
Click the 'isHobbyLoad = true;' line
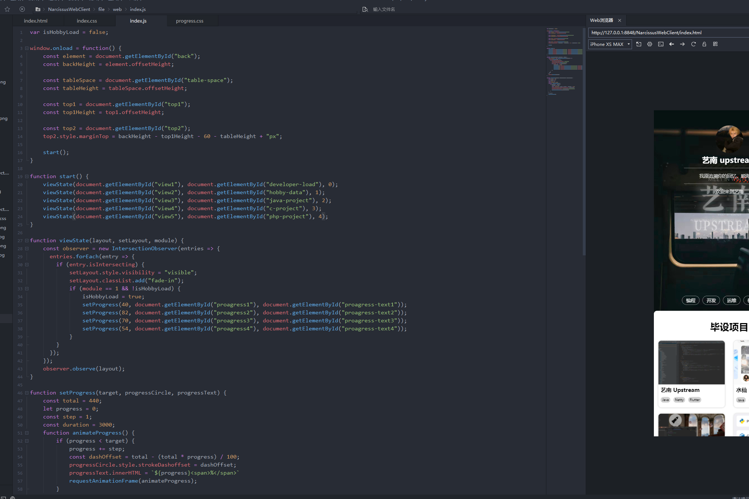113,296
